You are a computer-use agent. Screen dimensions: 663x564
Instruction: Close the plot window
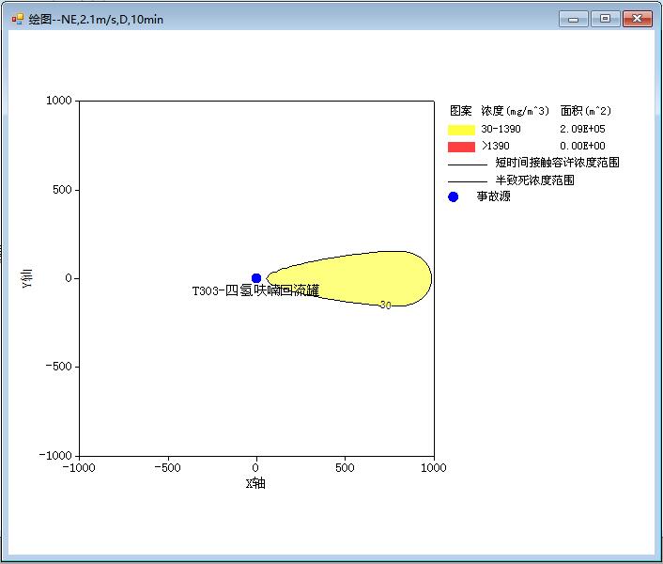point(638,19)
